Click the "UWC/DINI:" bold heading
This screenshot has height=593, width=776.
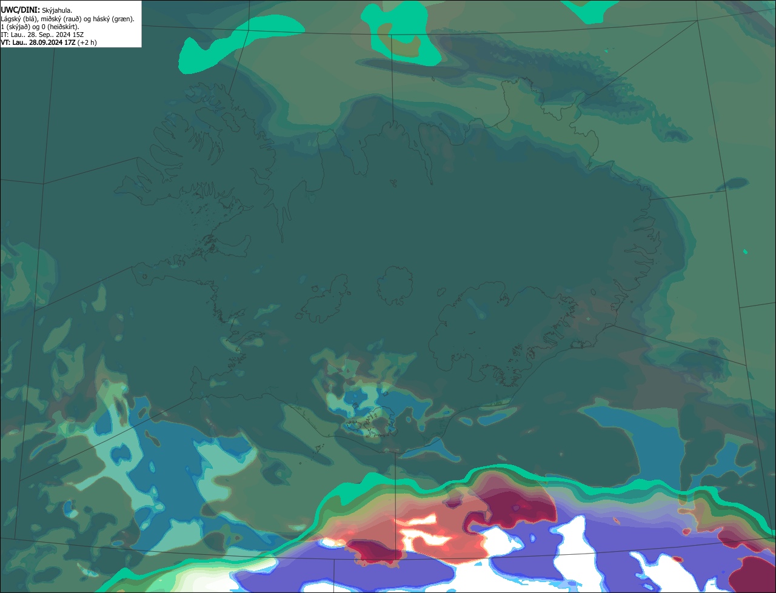(21, 10)
